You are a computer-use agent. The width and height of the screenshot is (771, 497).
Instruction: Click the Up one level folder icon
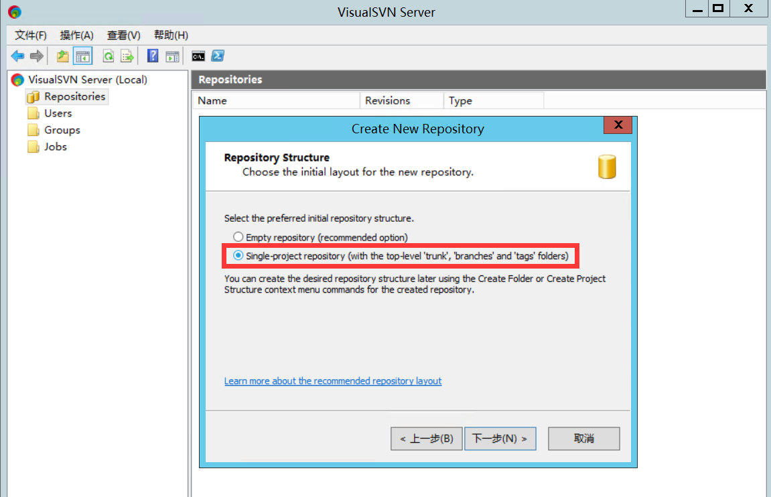pos(62,56)
